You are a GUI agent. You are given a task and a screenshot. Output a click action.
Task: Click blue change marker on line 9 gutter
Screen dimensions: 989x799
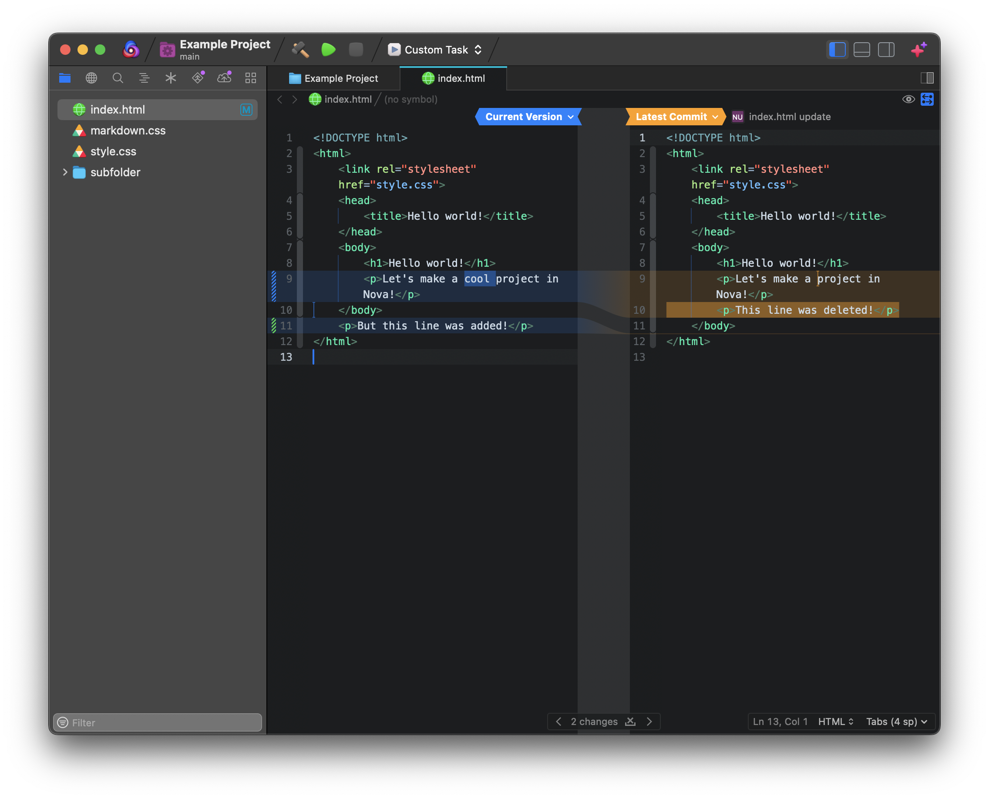[273, 286]
